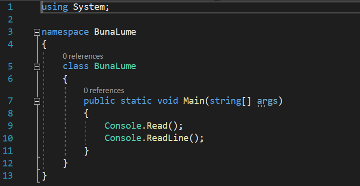
Task: Place cursor on the Read method on line 9
Action: (157, 126)
